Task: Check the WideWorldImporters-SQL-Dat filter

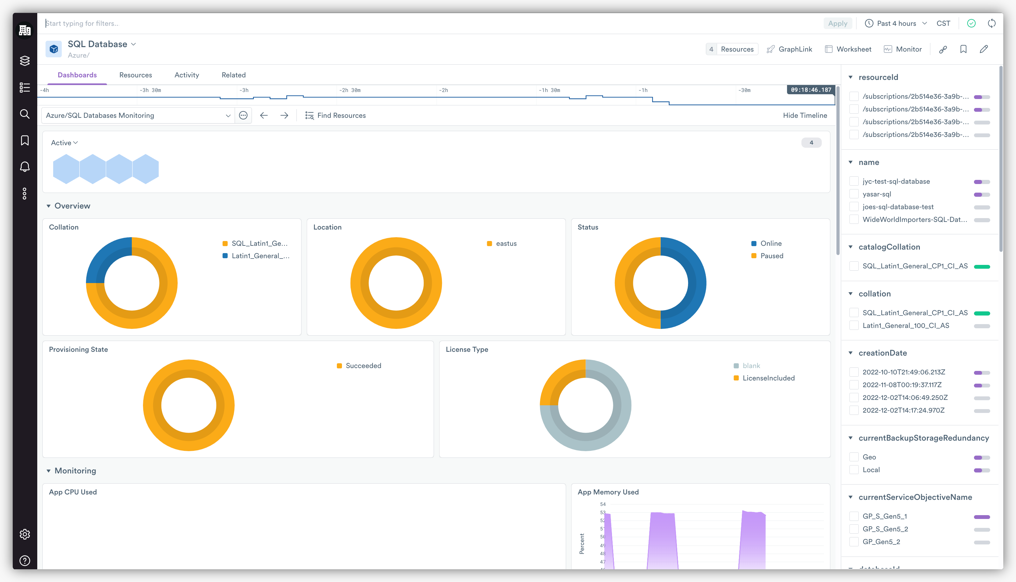Action: [x=854, y=220]
